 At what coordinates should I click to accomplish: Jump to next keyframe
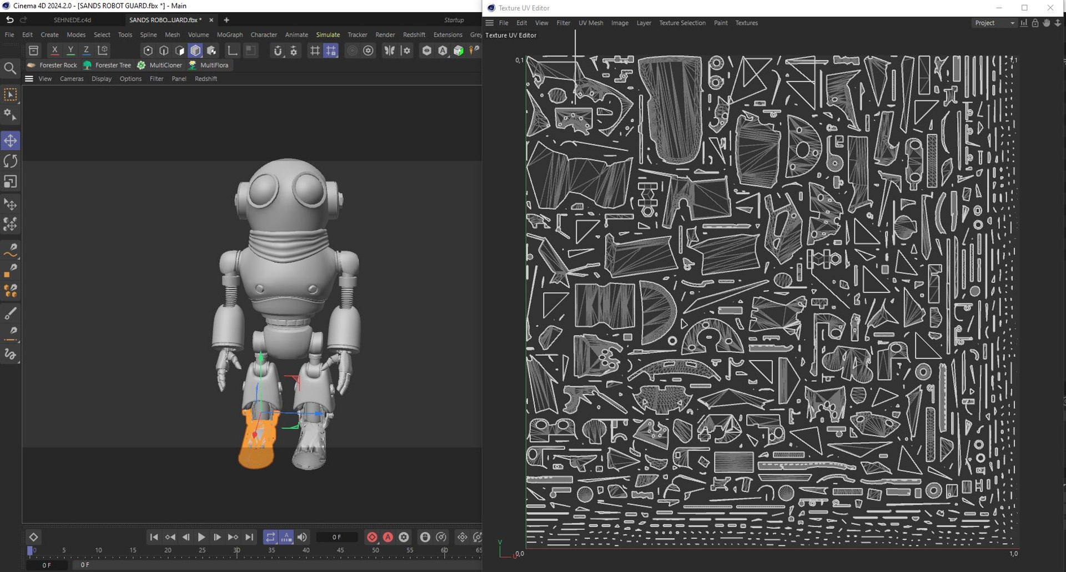tap(233, 537)
